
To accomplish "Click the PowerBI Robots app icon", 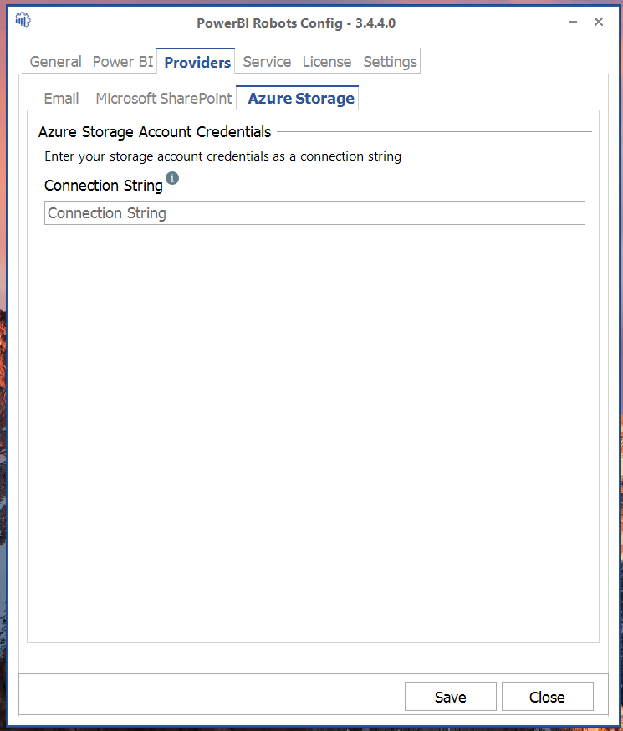I will 23,20.
